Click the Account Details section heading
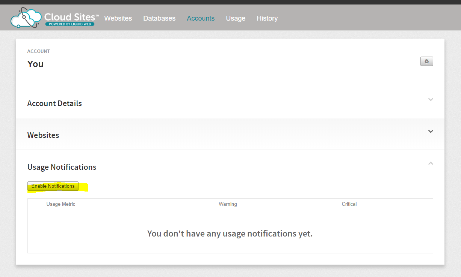 click(54, 103)
